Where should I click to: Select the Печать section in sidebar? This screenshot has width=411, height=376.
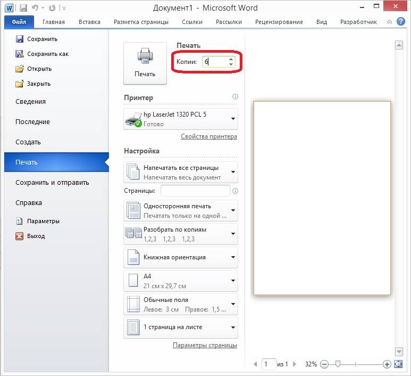coord(56,162)
